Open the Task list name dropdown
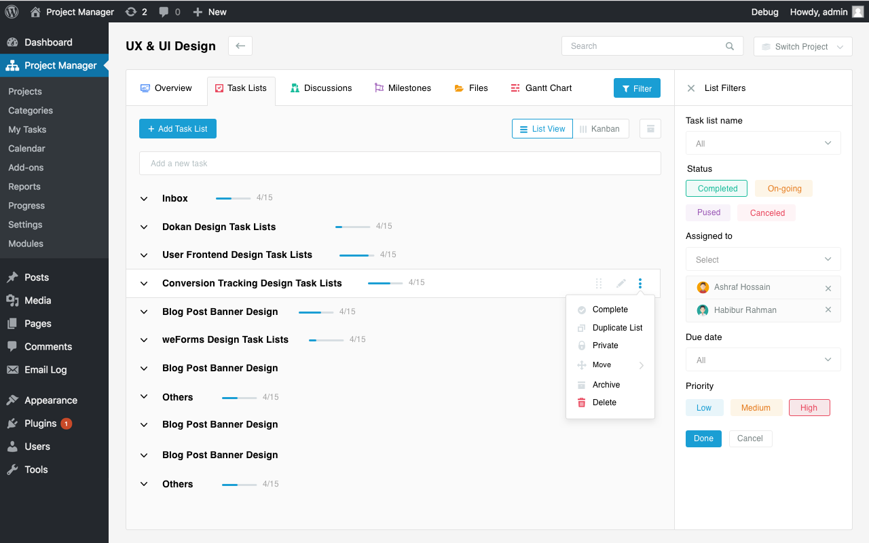 762,143
